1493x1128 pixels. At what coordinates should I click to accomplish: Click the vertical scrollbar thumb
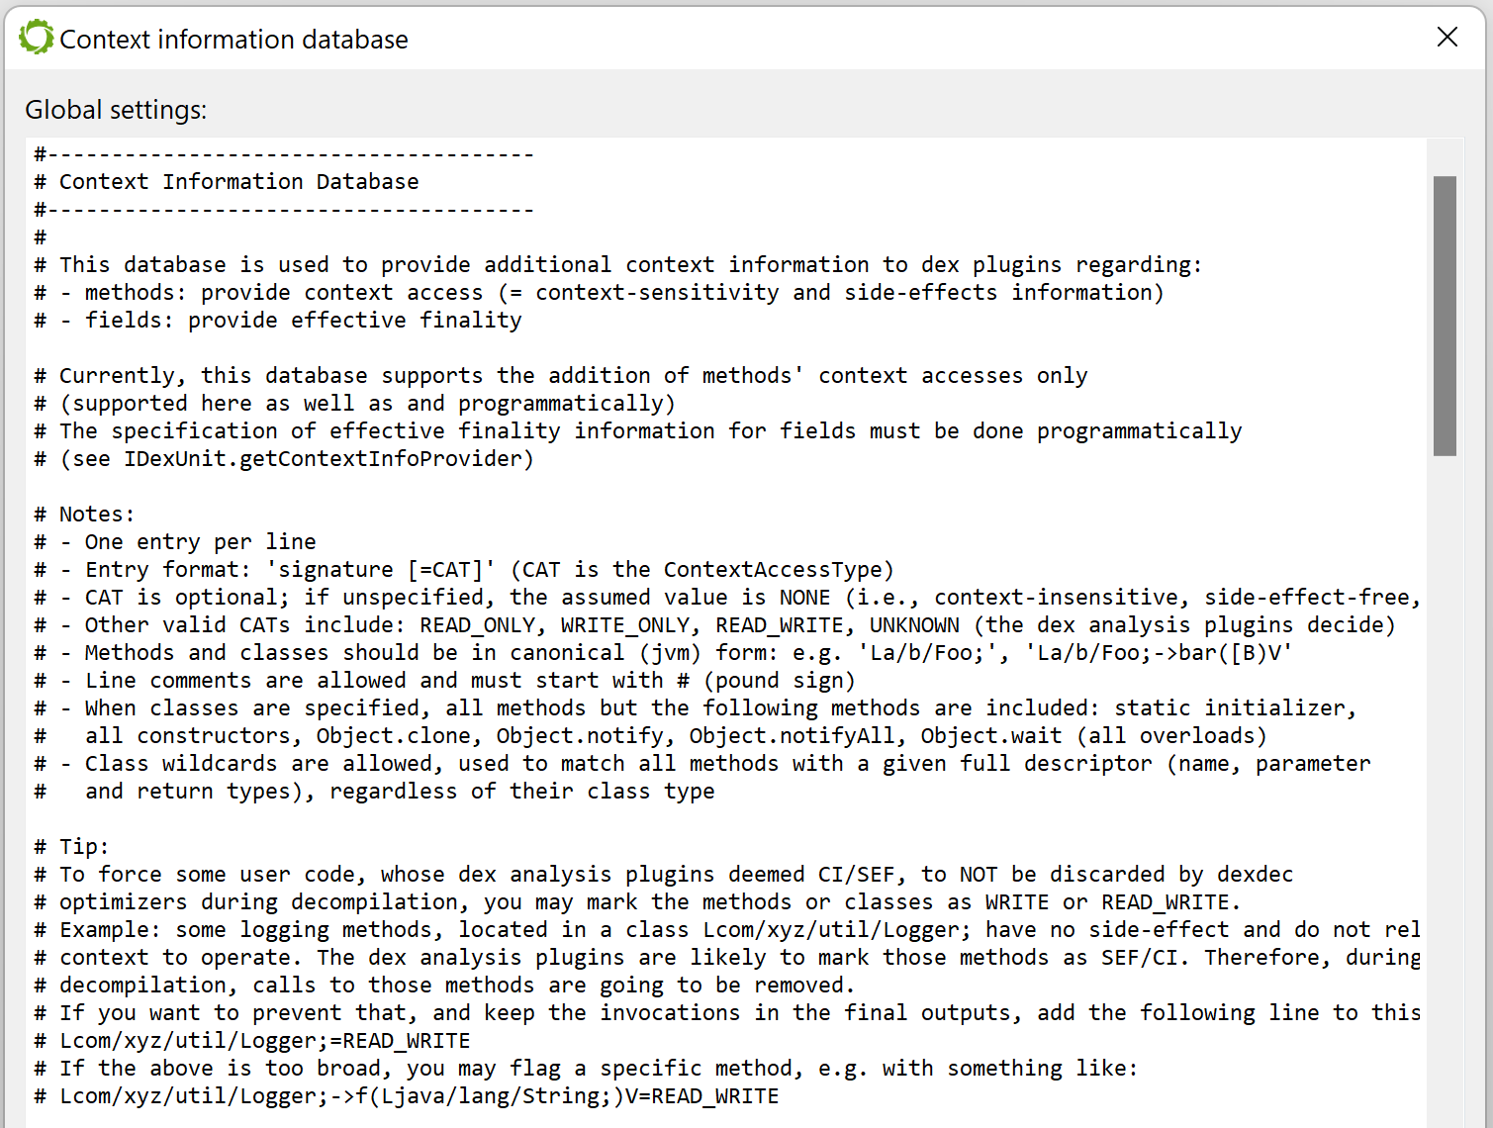(x=1445, y=316)
